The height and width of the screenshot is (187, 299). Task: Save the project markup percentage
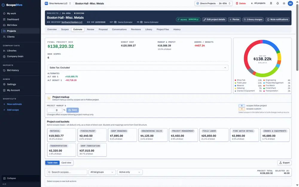(x=73, y=110)
